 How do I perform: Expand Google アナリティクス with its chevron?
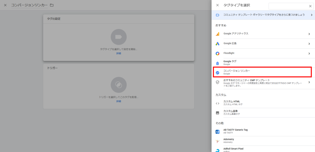click(x=309, y=34)
